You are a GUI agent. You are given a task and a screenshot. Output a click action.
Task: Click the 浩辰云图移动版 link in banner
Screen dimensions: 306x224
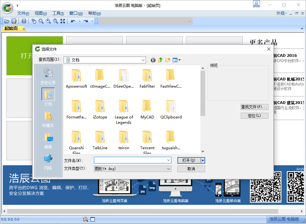(228, 201)
